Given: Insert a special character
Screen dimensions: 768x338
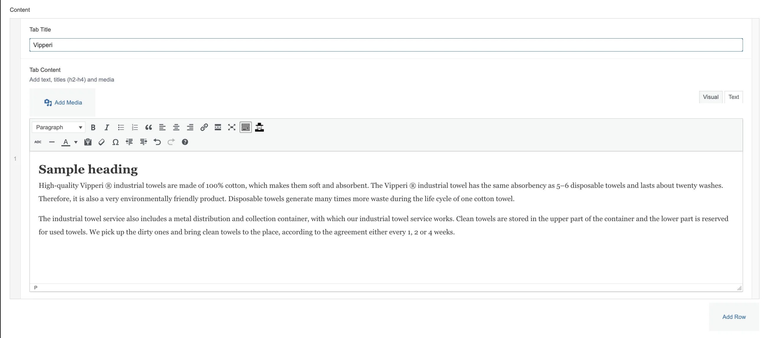Looking at the screenshot, I should [x=116, y=142].
